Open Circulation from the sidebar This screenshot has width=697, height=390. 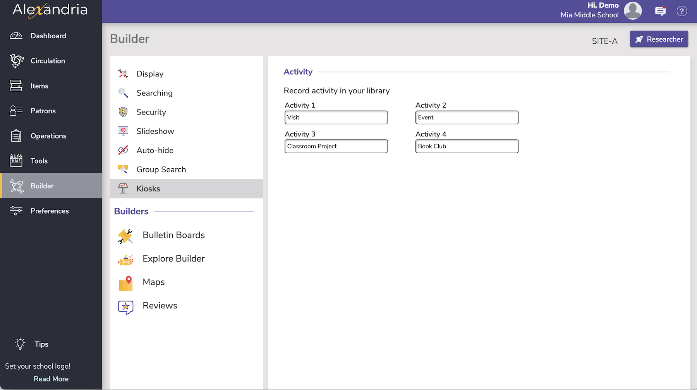[48, 61]
